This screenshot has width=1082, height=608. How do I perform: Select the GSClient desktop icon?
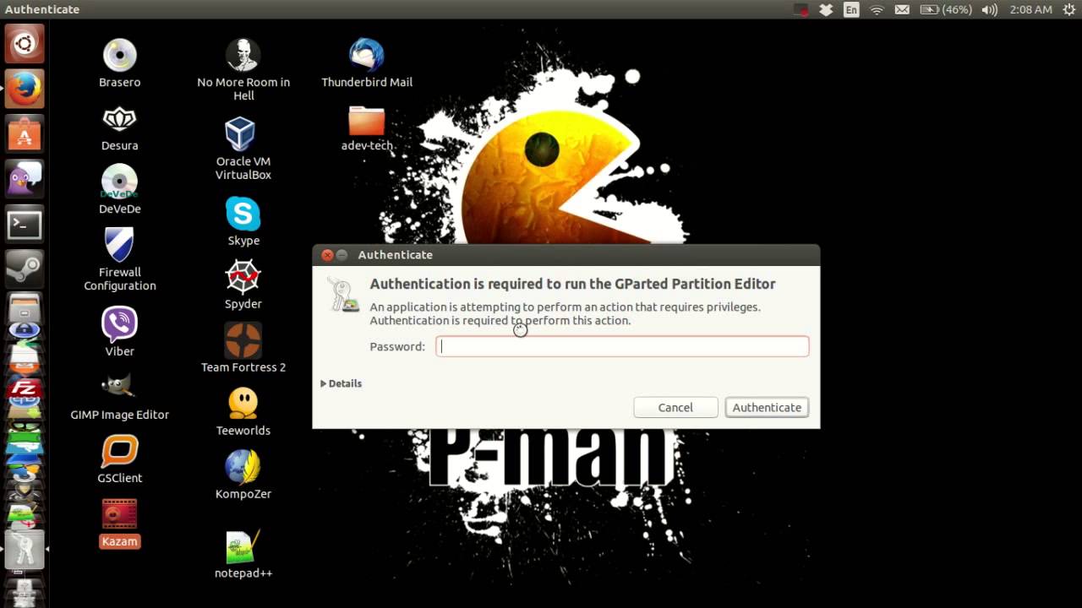point(120,459)
